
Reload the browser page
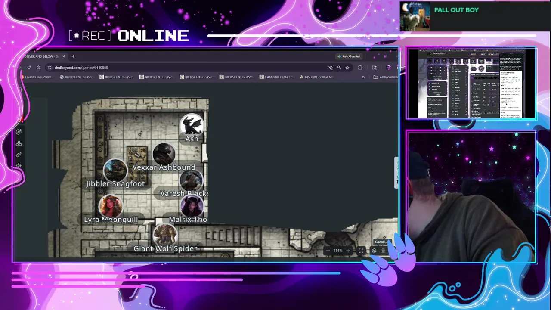[x=29, y=68]
